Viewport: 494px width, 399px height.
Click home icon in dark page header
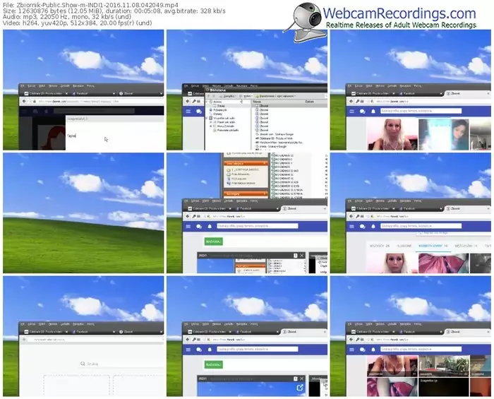pyautogui.click(x=35, y=111)
